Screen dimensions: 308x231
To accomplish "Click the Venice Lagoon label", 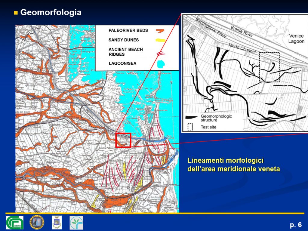I will 296,38.
